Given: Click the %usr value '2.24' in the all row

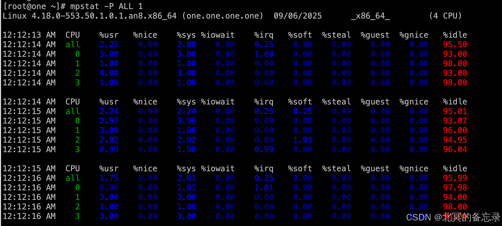Looking at the screenshot, I should point(109,111).
